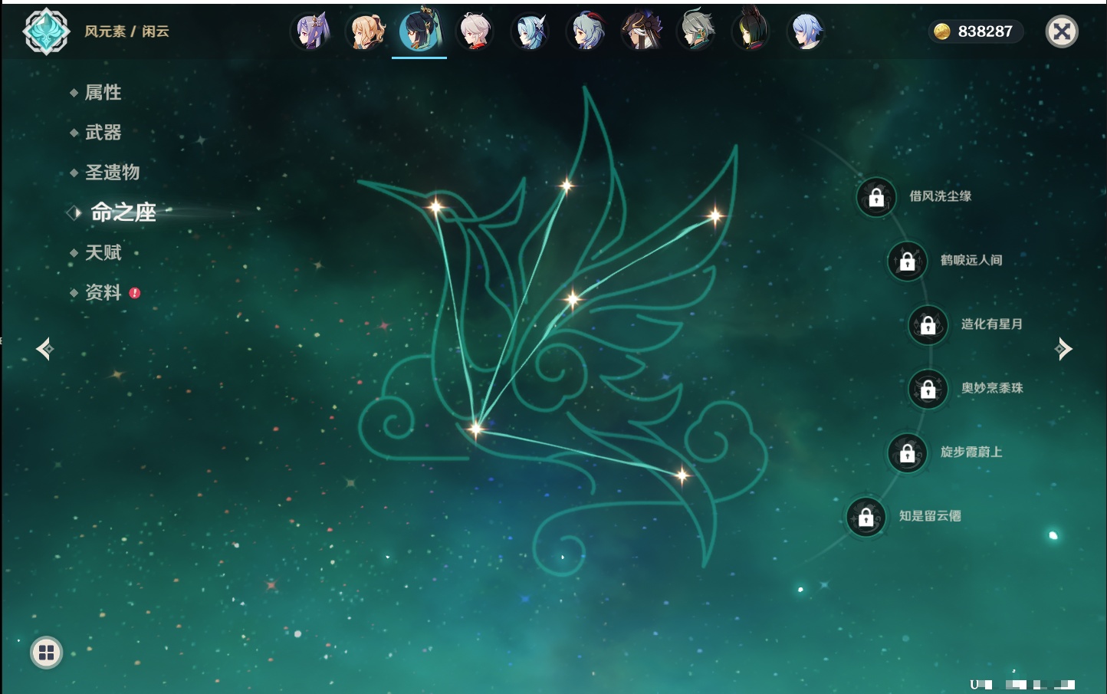Choose Ganyu's avatar with the red horns
Image resolution: width=1107 pixels, height=694 pixels.
(x=586, y=32)
